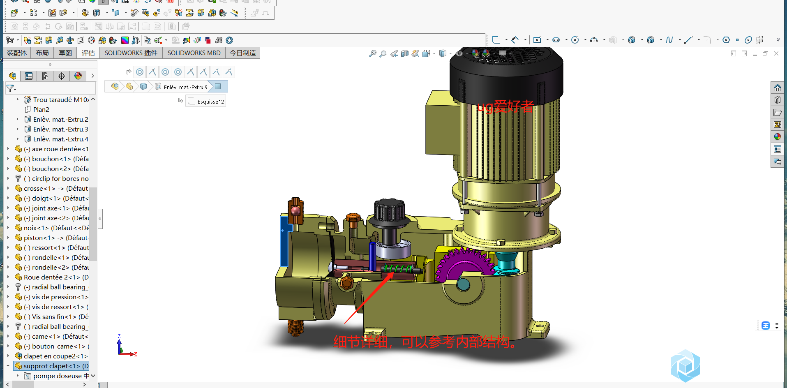787x388 pixels.
Task: Click the feature tree horizontal scrollbar
Action: click(x=23, y=384)
